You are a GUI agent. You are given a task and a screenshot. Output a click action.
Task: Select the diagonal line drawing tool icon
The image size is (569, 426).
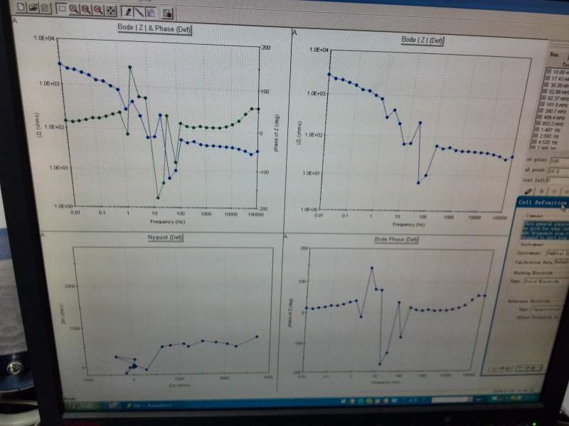coord(139,12)
